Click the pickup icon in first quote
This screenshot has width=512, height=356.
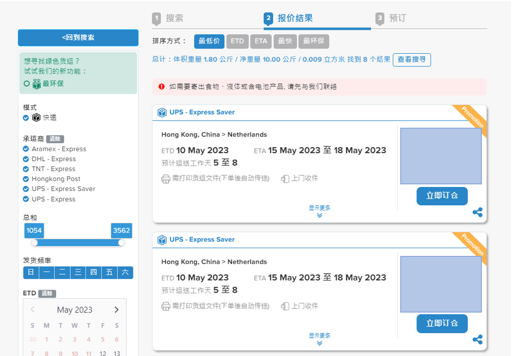coord(285,179)
